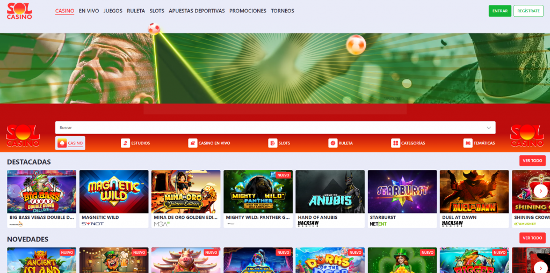Click Hacksaw logo under Duel at Dawn
This screenshot has height=273, width=550.
click(452, 224)
